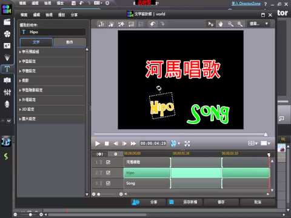Click the green S icon in left sidebar

coord(6,156)
